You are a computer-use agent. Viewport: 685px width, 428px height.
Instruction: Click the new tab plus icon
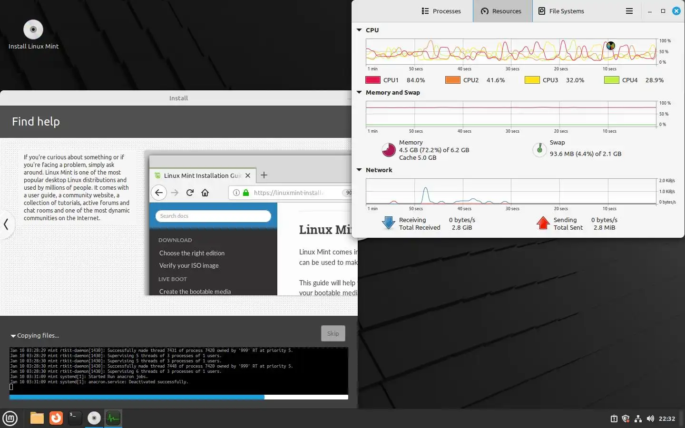coord(264,175)
